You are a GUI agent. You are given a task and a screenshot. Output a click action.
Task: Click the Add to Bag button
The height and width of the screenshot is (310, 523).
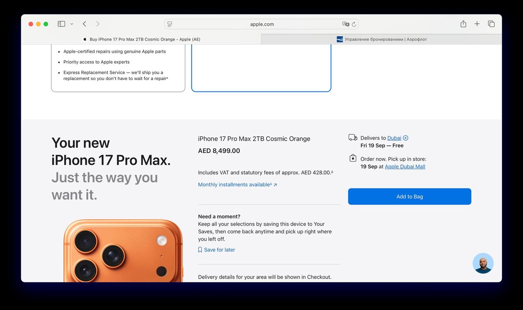(x=410, y=196)
